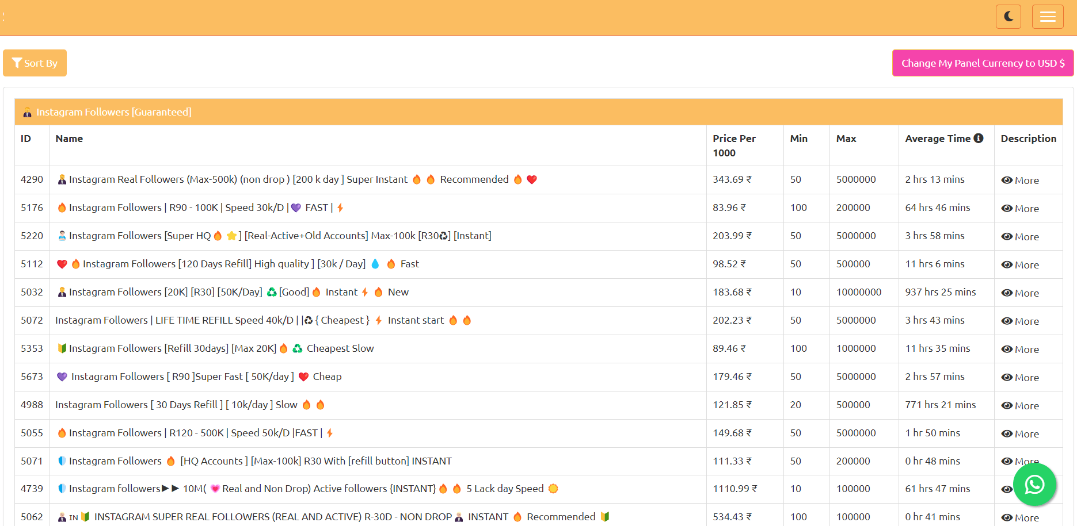
Task: Open the Sort By filter dropdown
Action: [35, 63]
